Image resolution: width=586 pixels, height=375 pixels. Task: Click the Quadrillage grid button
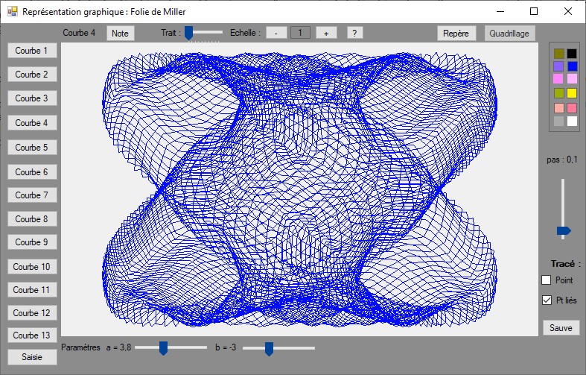pos(509,33)
